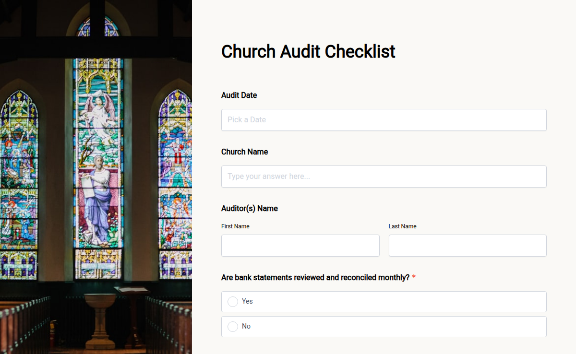
Task: Click the stained glass window image
Action: [x=96, y=177]
